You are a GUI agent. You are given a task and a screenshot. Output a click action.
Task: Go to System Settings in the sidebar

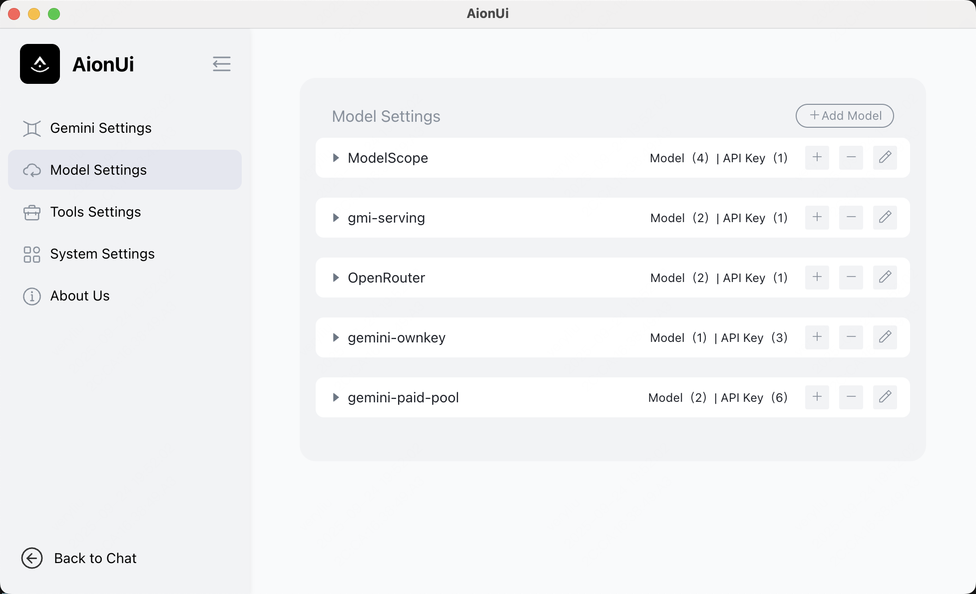(x=125, y=254)
